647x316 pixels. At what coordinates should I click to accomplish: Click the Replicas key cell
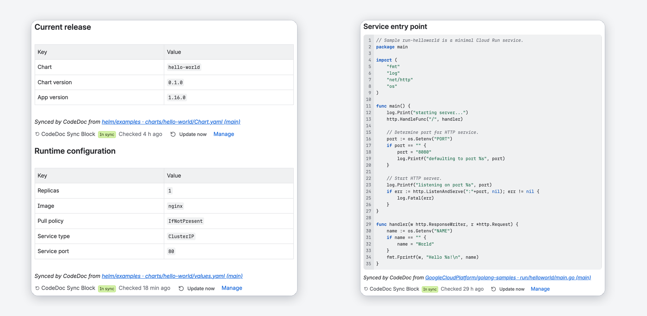[100, 191]
